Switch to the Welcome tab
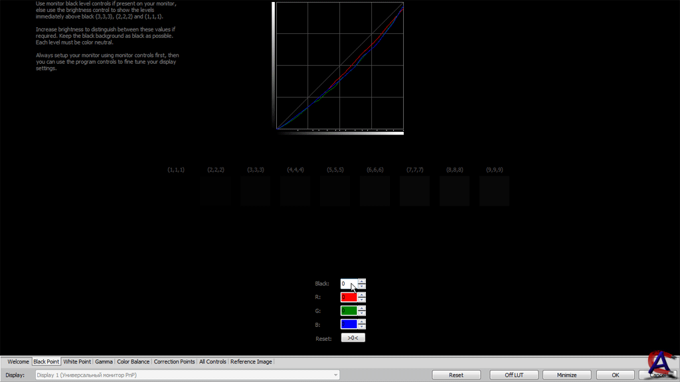 [x=18, y=361]
